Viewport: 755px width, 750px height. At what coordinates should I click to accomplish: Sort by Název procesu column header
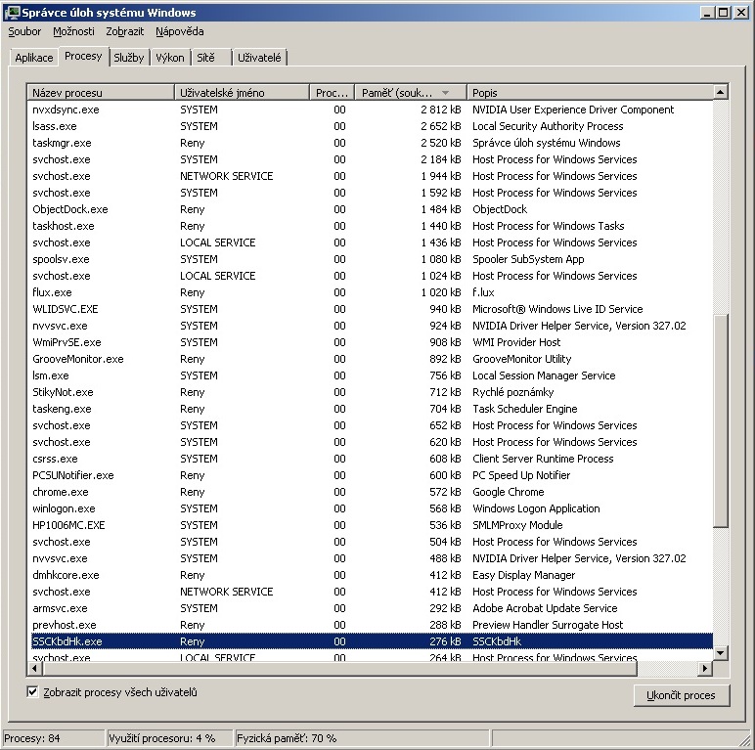(101, 93)
